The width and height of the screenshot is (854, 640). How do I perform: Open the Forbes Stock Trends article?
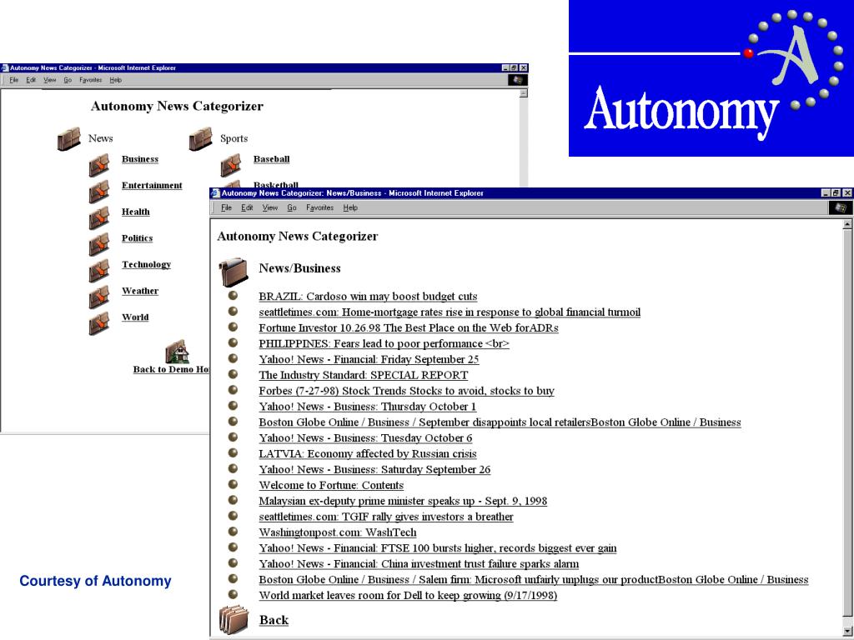coord(406,392)
